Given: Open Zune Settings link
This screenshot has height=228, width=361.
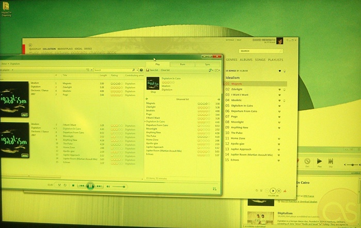Looking at the screenshot, I should click(230, 40).
